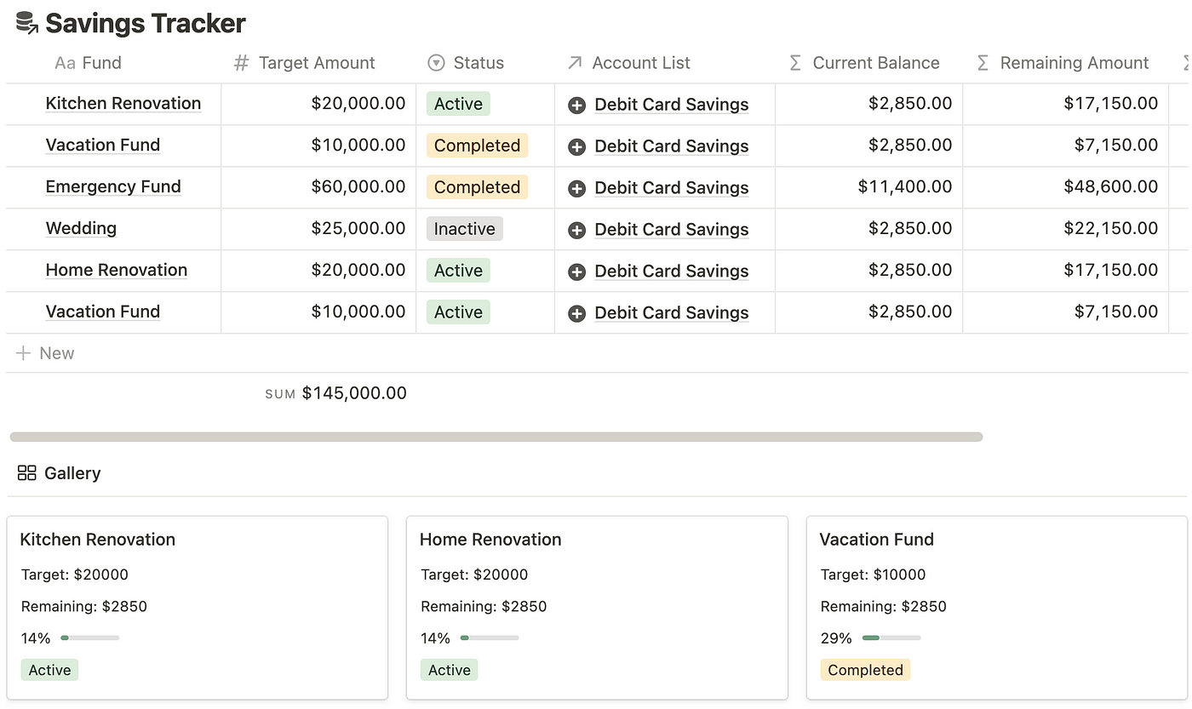Click the $11,400.00 current balance cell
Image resolution: width=1192 pixels, height=709 pixels.
tap(869, 187)
